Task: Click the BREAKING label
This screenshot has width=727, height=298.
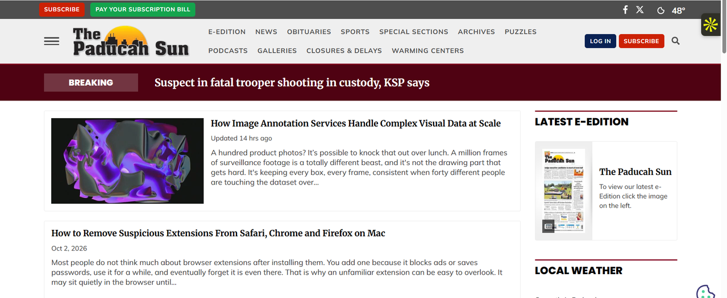Action: 91,82
